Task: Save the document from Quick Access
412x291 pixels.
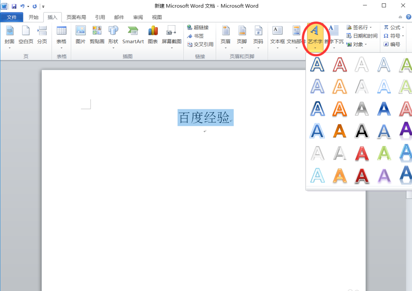Action: point(14,6)
